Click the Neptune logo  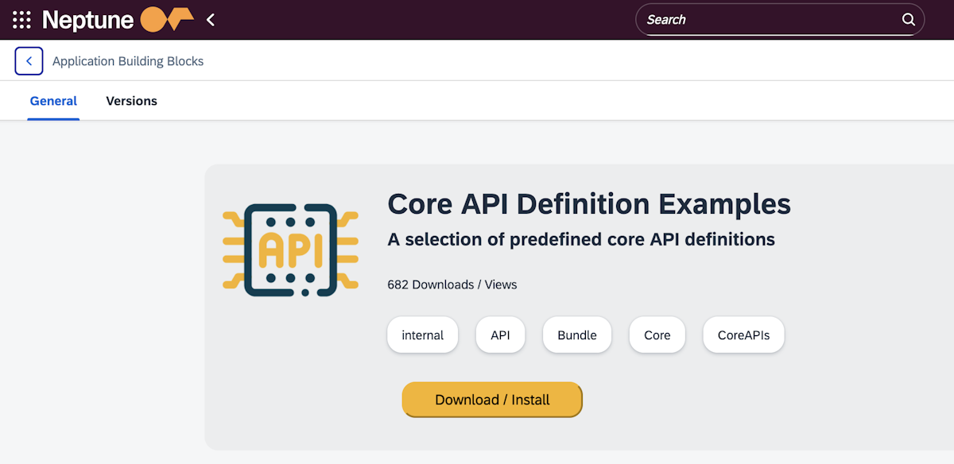click(x=118, y=20)
